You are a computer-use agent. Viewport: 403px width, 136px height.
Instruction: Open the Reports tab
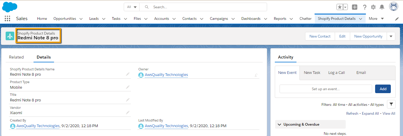click(x=280, y=18)
